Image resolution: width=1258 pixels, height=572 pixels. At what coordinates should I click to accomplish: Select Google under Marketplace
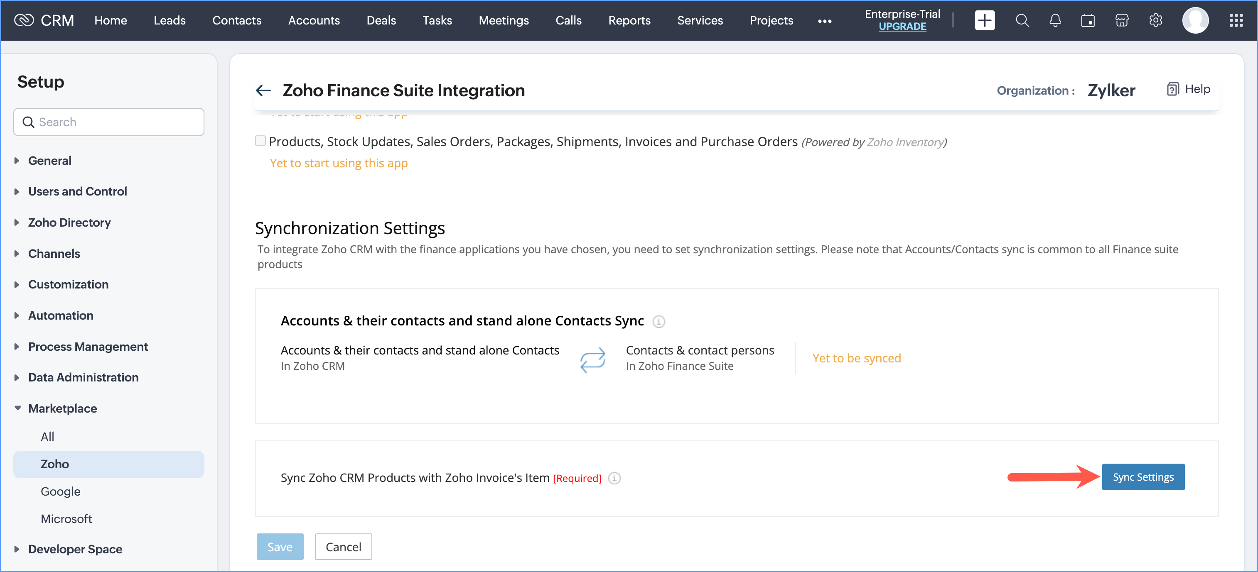coord(61,491)
